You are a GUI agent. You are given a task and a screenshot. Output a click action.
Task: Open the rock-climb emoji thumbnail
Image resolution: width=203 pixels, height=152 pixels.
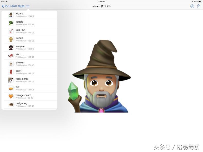pyautogui.click(x=11, y=80)
